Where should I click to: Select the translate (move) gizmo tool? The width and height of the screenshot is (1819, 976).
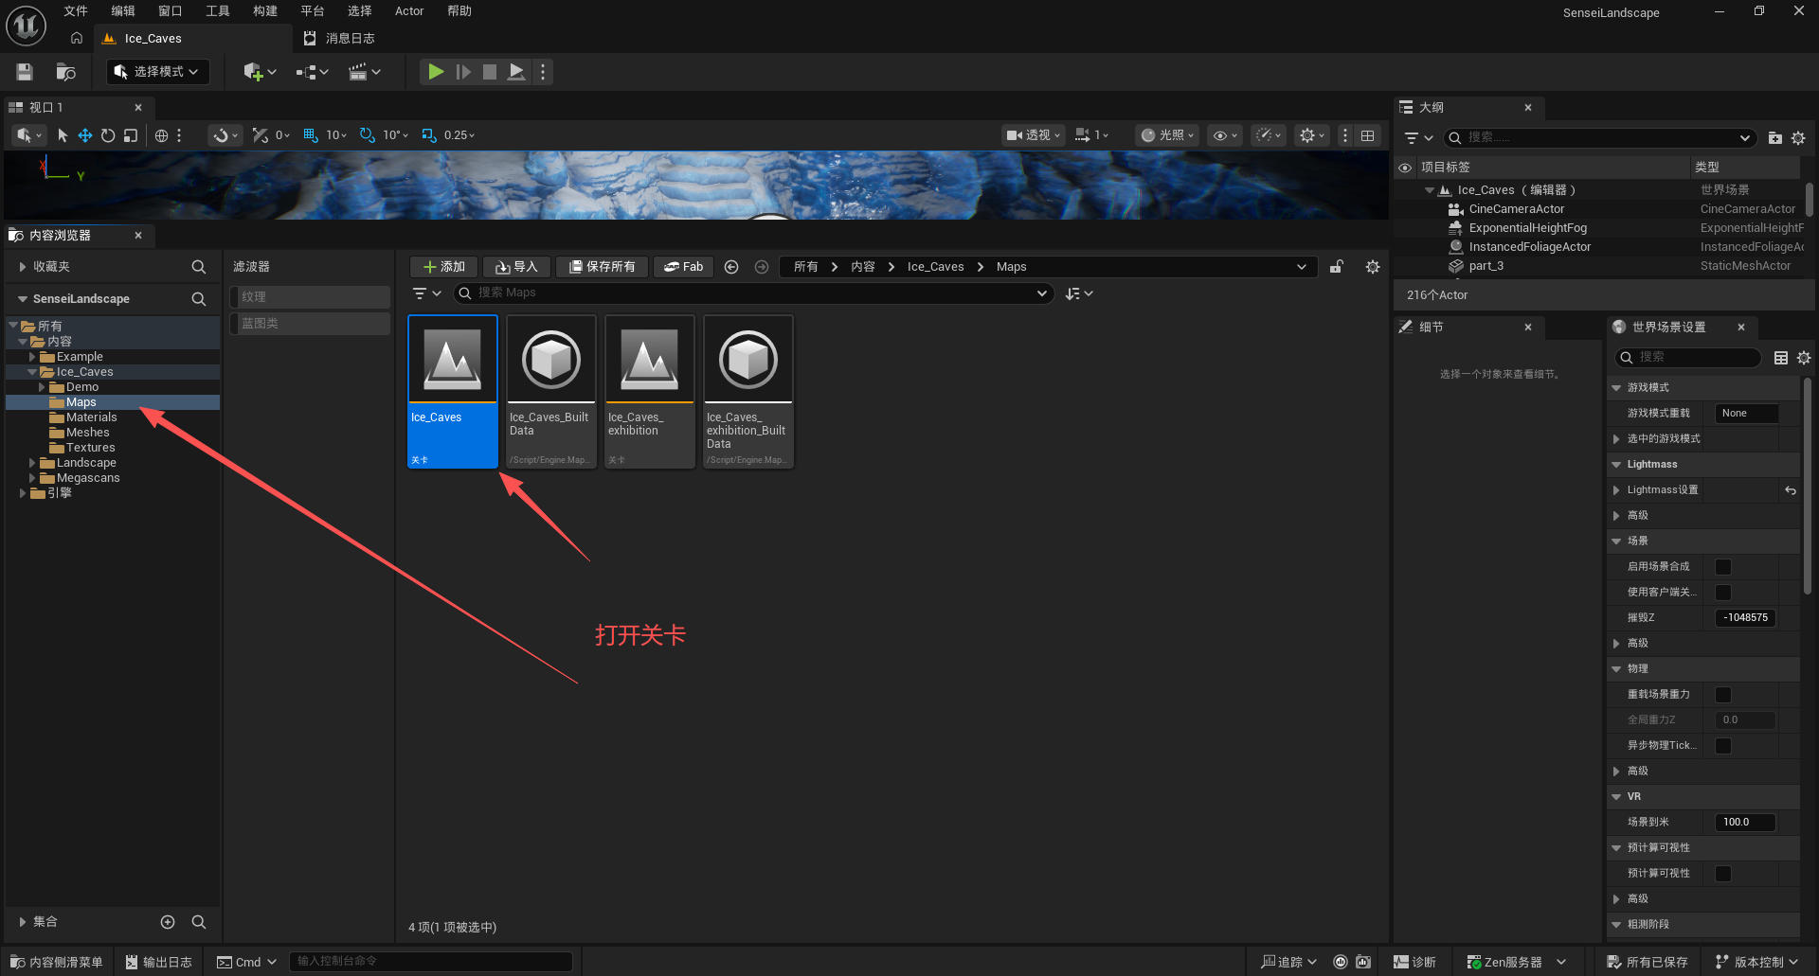pyautogui.click(x=85, y=135)
